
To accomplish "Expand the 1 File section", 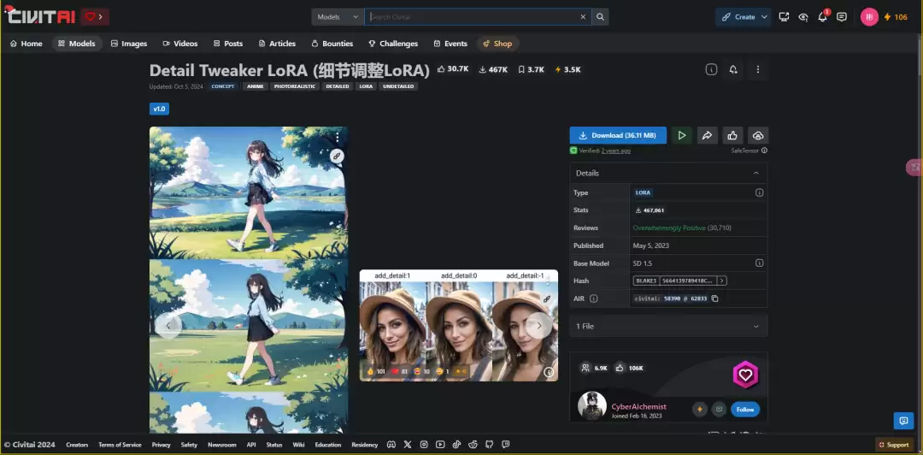I will pos(668,326).
